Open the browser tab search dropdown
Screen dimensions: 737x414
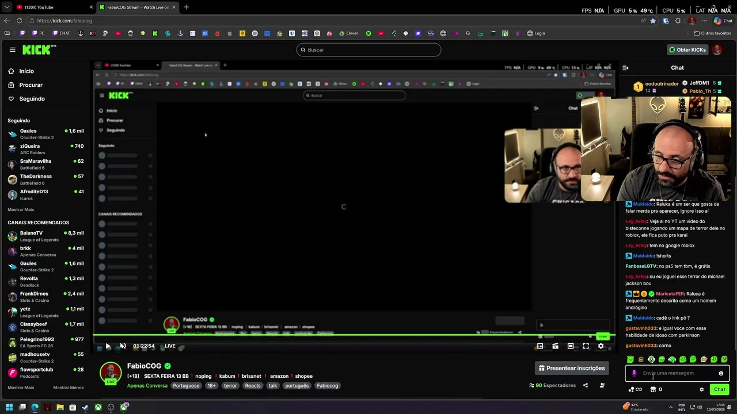point(6,7)
